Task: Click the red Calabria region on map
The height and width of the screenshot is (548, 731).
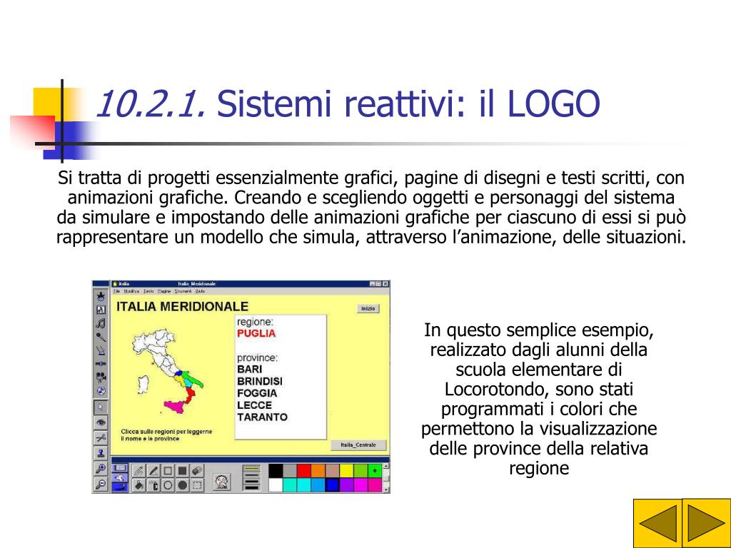Action: (x=191, y=395)
